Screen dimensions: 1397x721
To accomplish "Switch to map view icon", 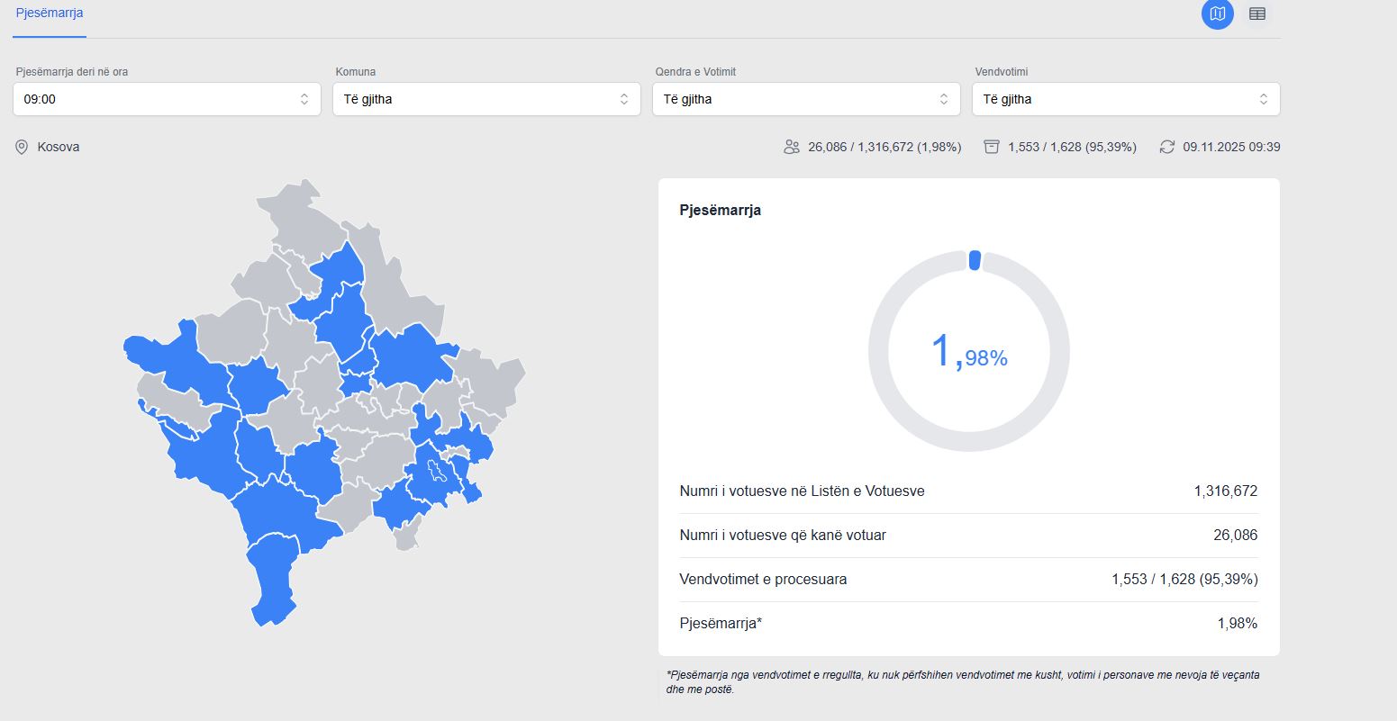I will [x=1217, y=14].
